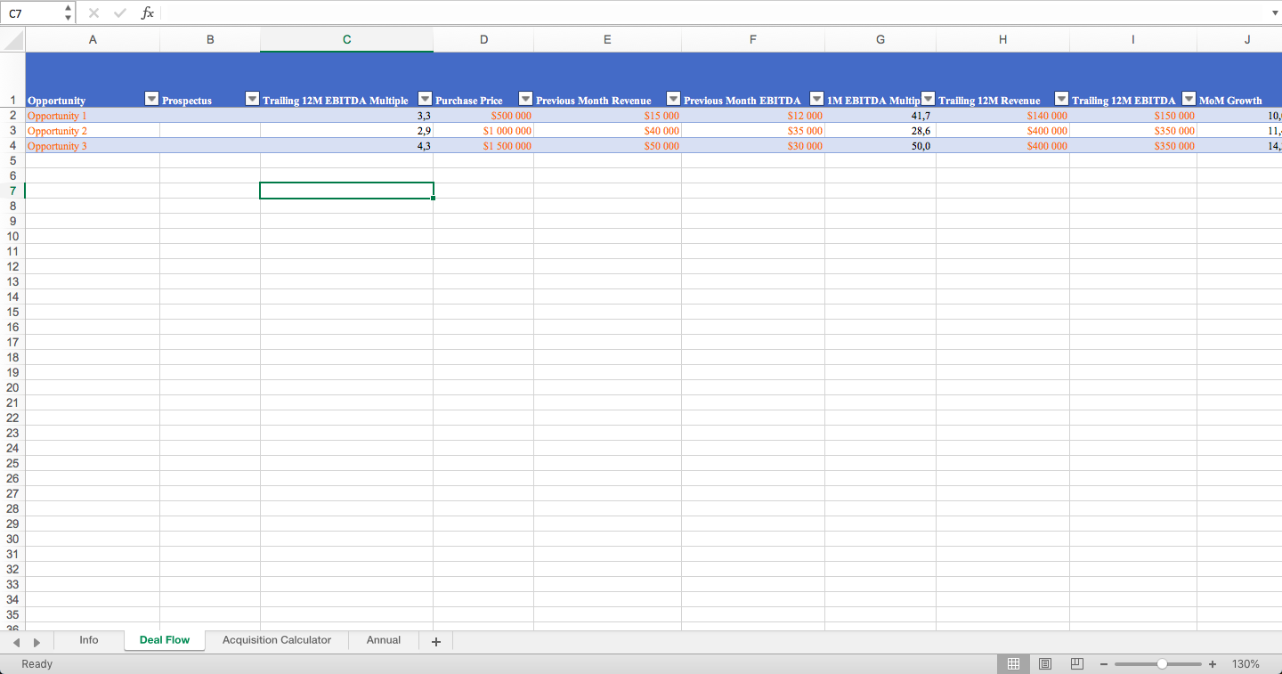Click the confirm entry checkmark icon
This screenshot has width=1282, height=674.
tap(120, 13)
